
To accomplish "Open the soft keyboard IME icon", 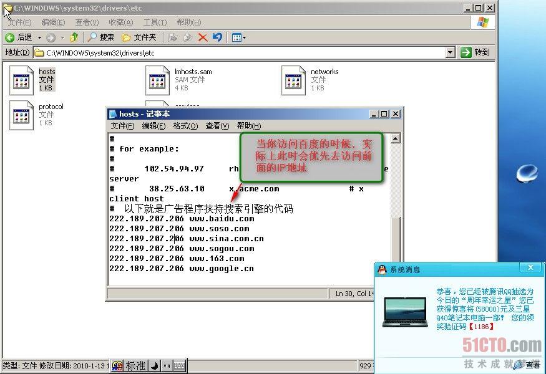I will (180, 366).
